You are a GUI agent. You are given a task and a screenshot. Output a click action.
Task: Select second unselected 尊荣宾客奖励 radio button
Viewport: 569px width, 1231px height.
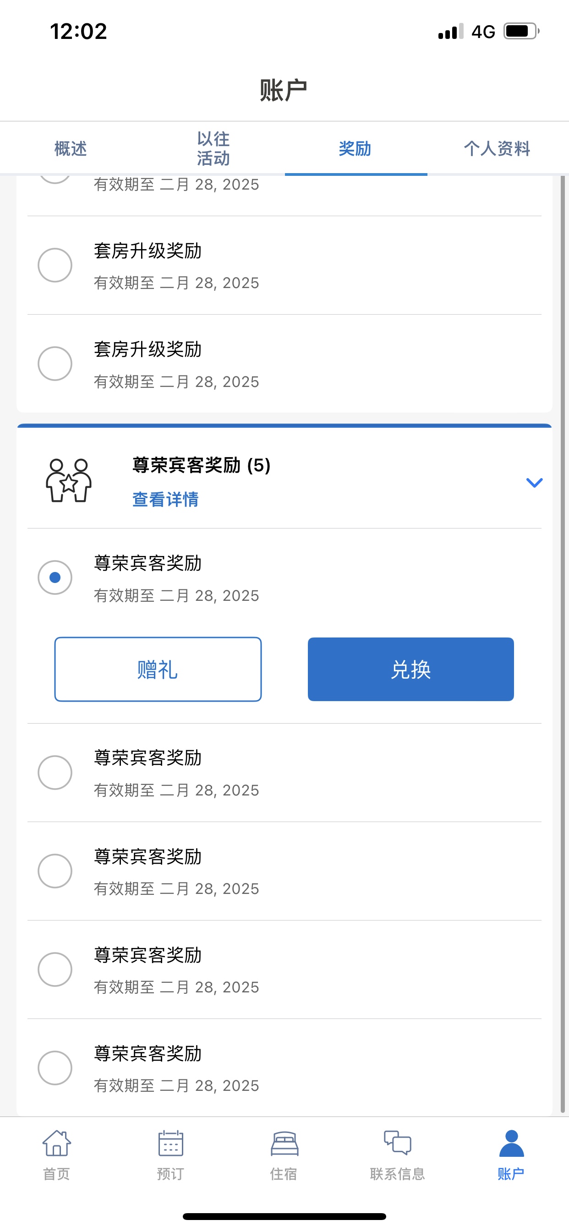click(x=55, y=871)
